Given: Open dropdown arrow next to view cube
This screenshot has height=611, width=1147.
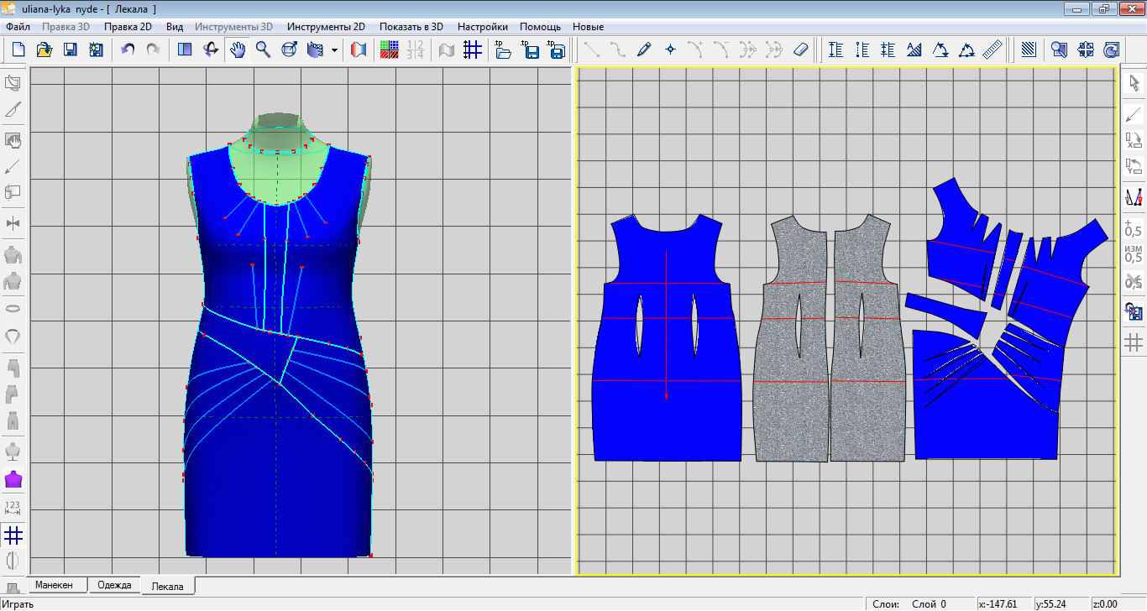Looking at the screenshot, I should tap(335, 50).
